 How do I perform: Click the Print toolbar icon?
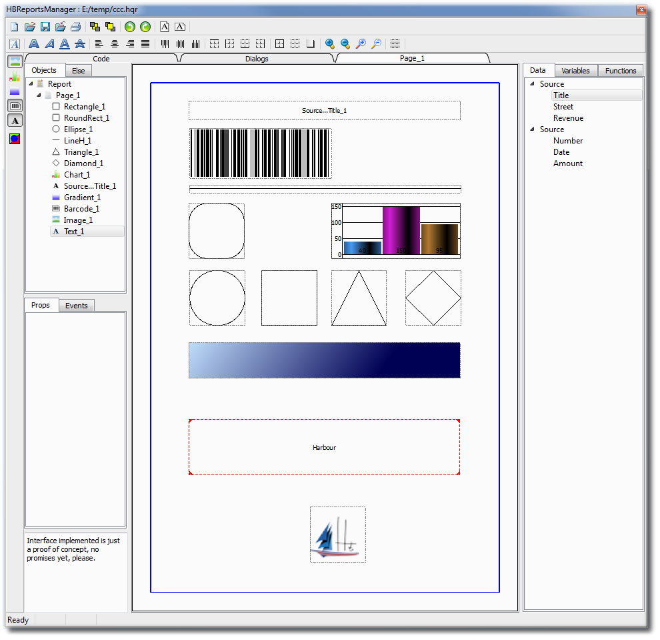click(76, 27)
